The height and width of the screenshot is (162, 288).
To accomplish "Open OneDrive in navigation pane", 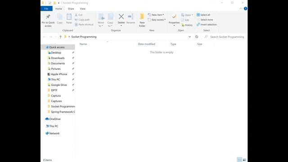I will (53, 119).
